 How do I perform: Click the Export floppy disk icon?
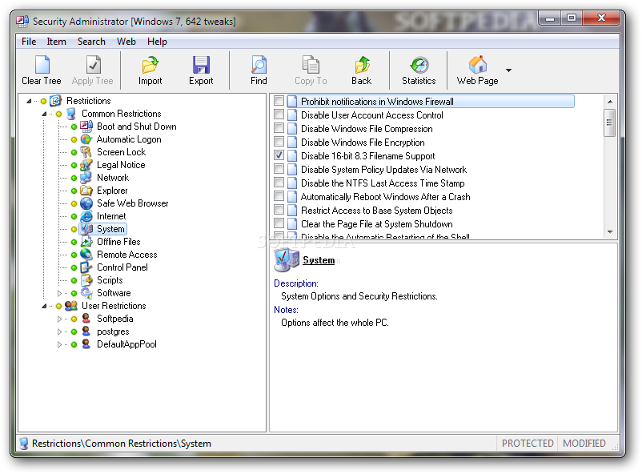tap(201, 65)
